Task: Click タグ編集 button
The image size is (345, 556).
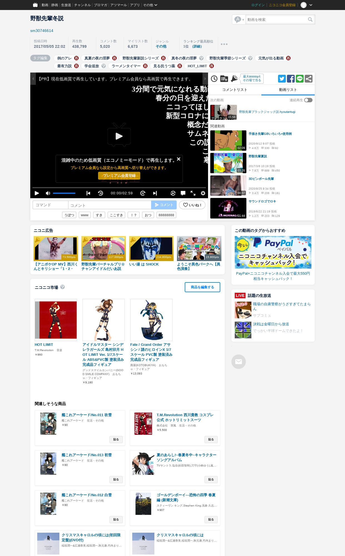Action: tap(40, 58)
